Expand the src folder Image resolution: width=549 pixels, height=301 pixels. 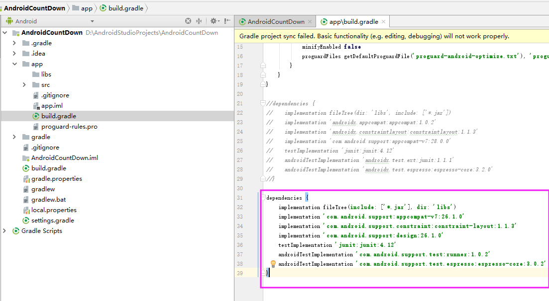coord(24,84)
